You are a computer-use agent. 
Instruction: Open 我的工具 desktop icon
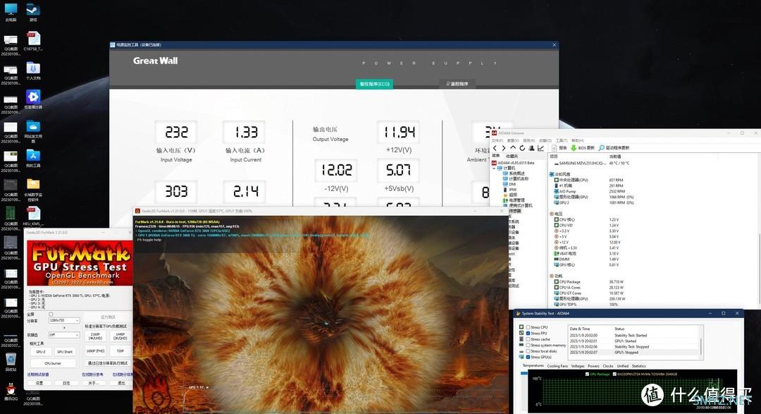[33, 158]
